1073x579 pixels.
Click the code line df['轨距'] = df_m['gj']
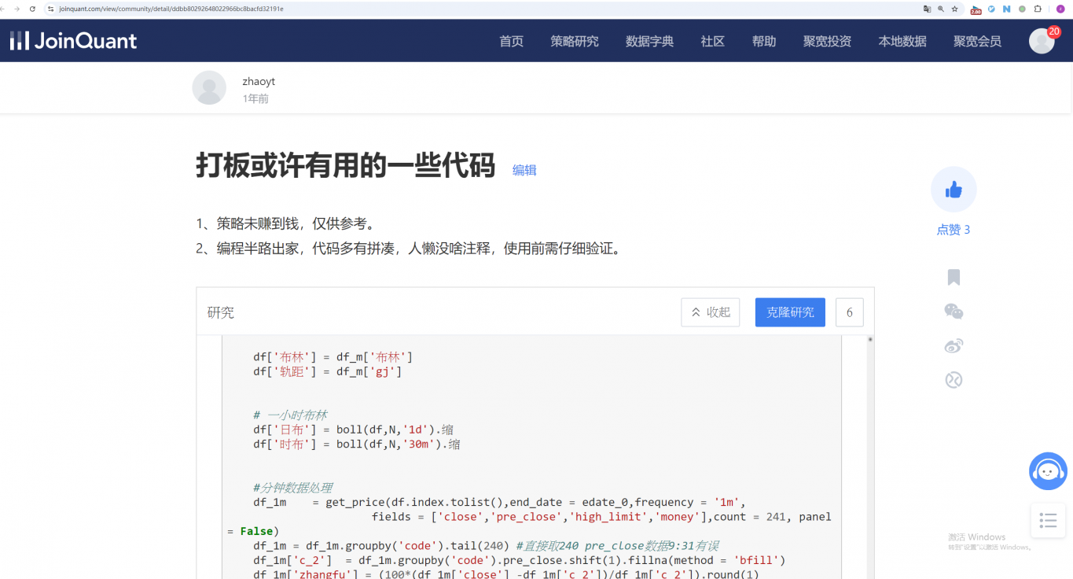(x=327, y=371)
